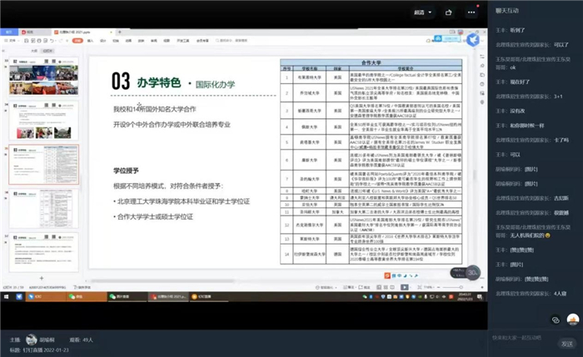This screenshot has height=357, width=583.
Task: Switch to normal view icon in status bar
Action: [379, 287]
